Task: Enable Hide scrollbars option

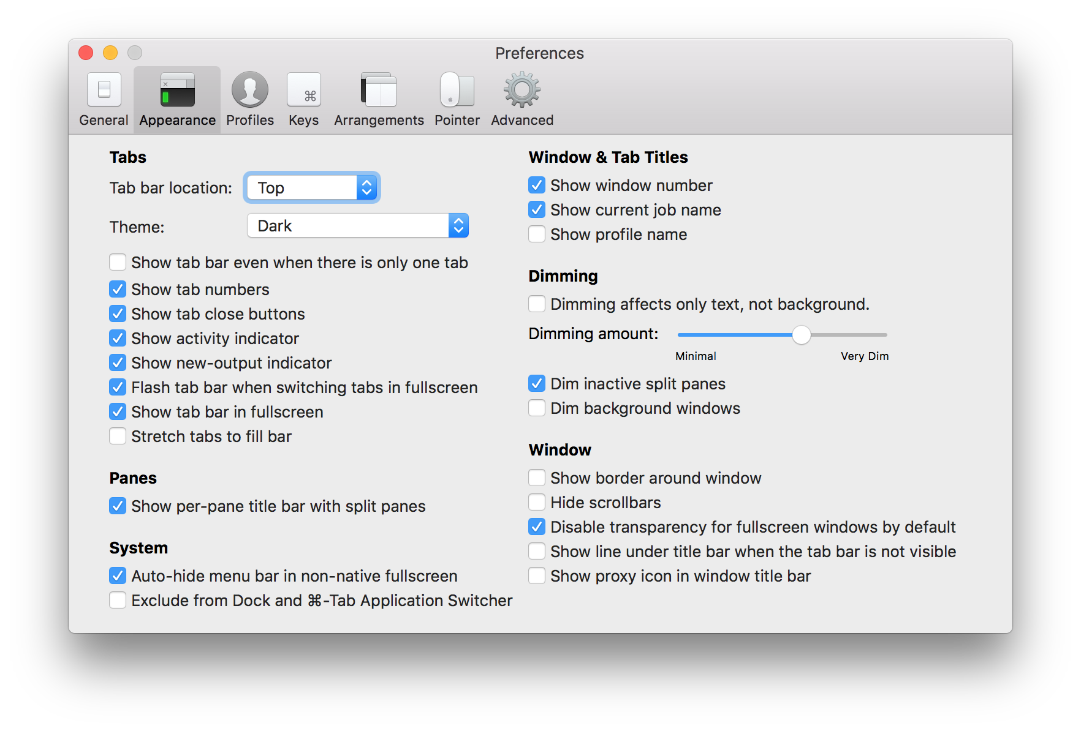Action: 536,502
